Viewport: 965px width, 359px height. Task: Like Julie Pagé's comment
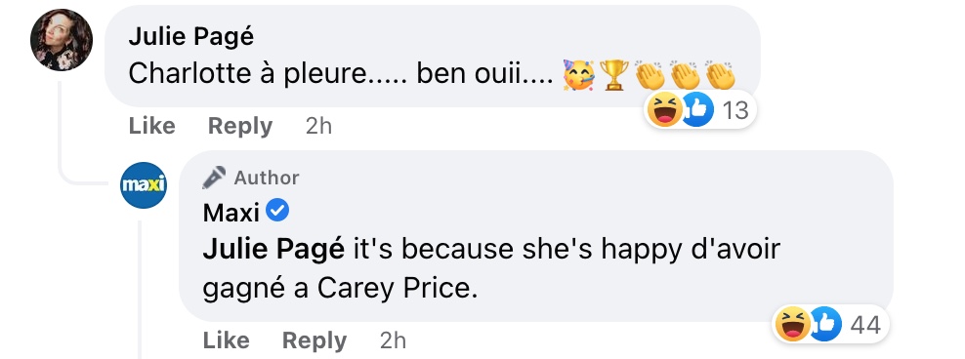[x=152, y=126]
